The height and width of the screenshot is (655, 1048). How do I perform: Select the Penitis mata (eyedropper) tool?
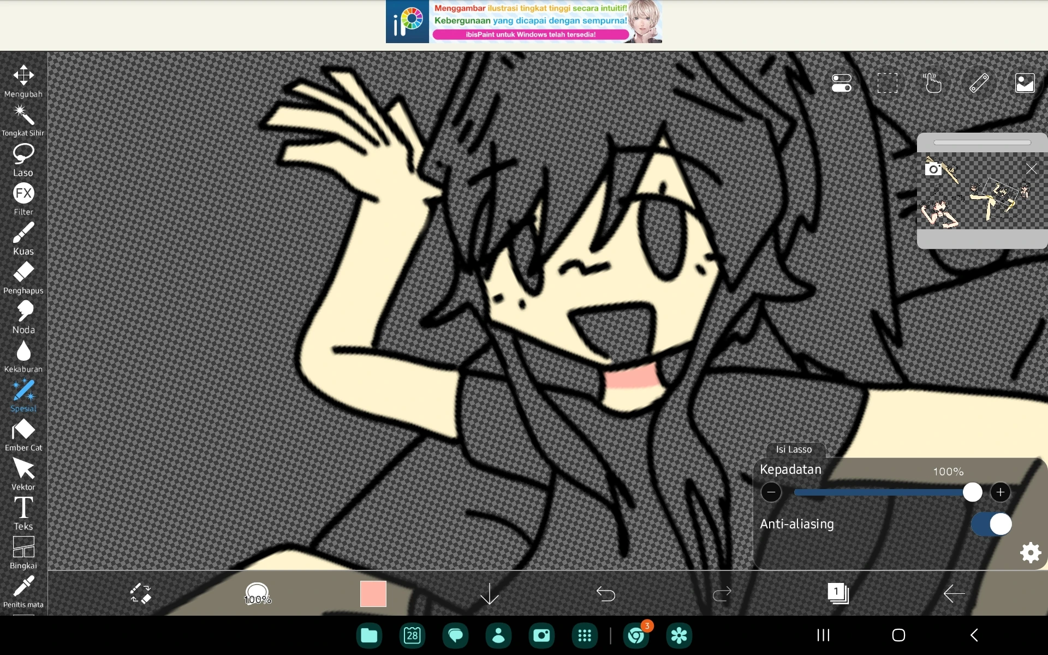[x=23, y=587]
